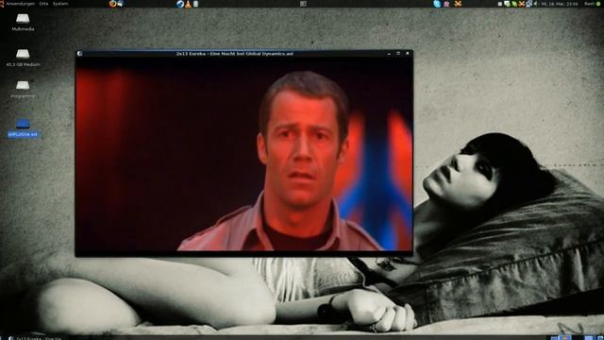The width and height of the screenshot is (604, 340).
Task: Open the Orte menu
Action: [x=43, y=4]
